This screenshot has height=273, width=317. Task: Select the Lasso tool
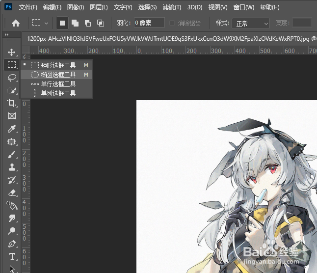pyautogui.click(x=12, y=78)
